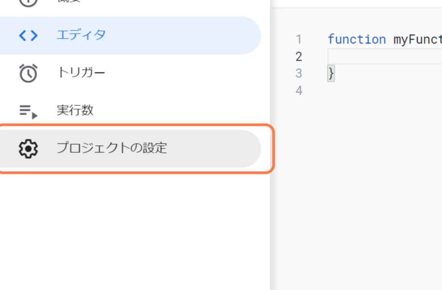Click the partially visible overview info icon
The width and height of the screenshot is (442, 290).
(28, 2)
